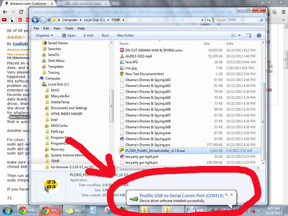
Task: Switch to Chrome Amazon taskbar button
Action: pos(51,210)
